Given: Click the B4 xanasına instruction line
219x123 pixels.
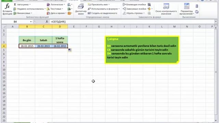Looking at the screenshot, I should coord(142,46).
